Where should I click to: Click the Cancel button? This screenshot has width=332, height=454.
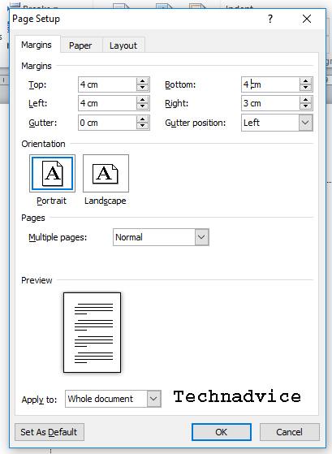290,432
